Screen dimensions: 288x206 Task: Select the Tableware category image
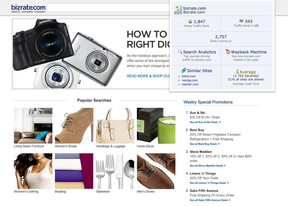(x=115, y=171)
